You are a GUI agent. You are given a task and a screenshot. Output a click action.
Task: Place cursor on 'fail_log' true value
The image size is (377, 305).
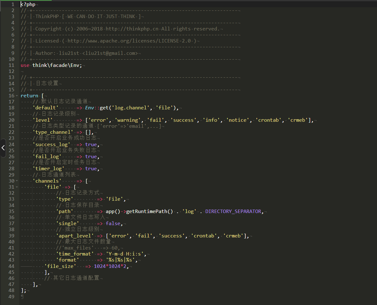[x=91, y=157]
